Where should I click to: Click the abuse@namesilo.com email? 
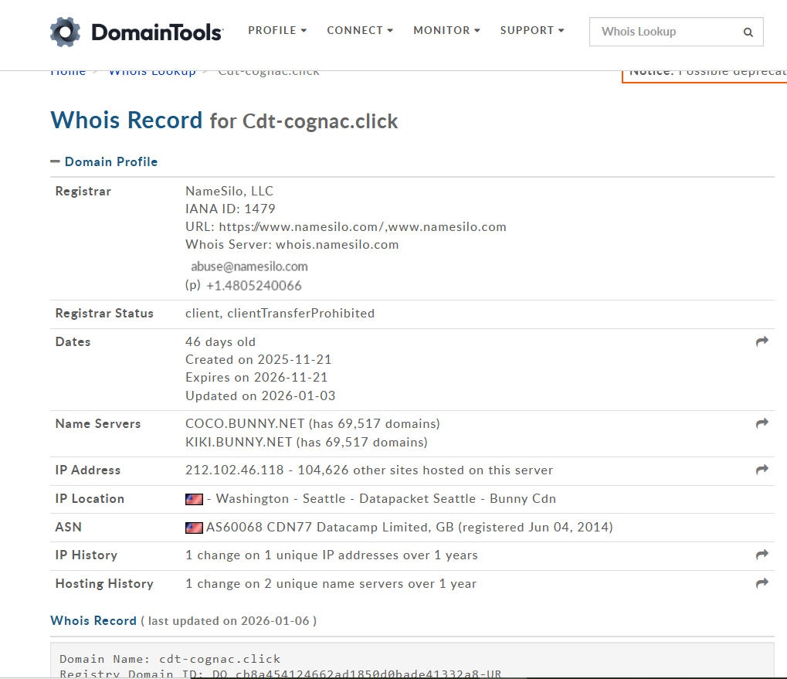tap(249, 267)
